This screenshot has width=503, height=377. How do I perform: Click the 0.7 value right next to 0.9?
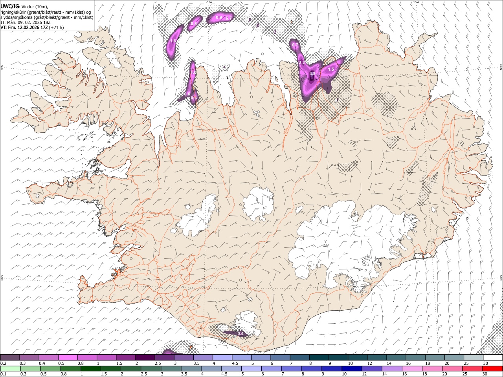[x=228, y=18]
